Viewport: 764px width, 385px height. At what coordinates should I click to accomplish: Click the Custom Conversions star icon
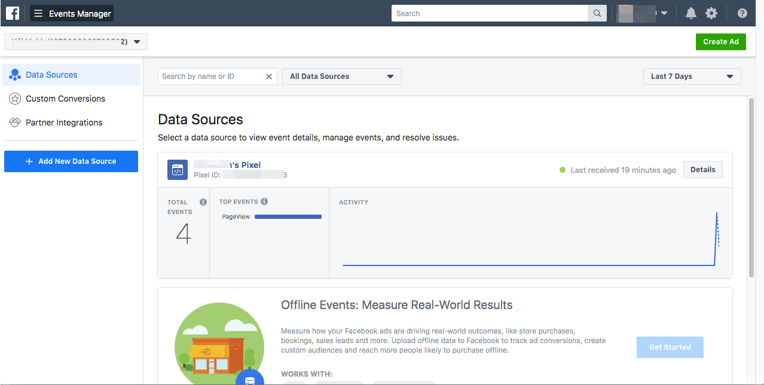tap(15, 99)
